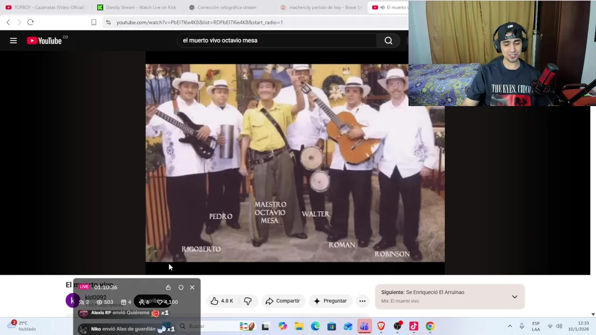The width and height of the screenshot is (596, 335).
Task: View site information icon in address bar
Action: (x=108, y=22)
